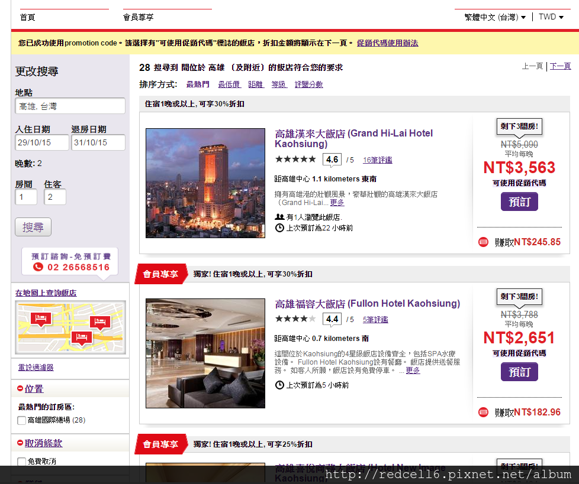Click the 入住日期 check-in date field
The width and height of the screenshot is (579, 484).
pos(41,142)
